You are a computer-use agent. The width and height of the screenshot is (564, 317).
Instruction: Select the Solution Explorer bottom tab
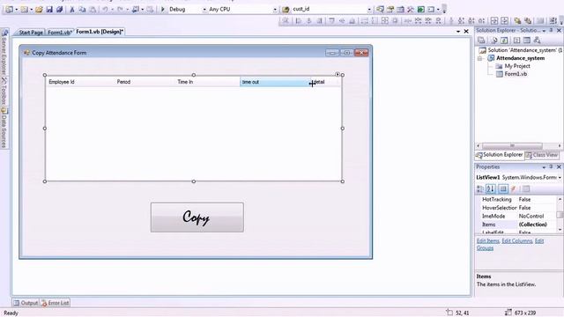point(500,155)
